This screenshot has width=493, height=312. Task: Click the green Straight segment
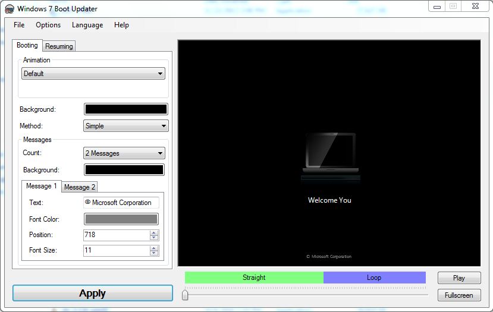pos(254,278)
